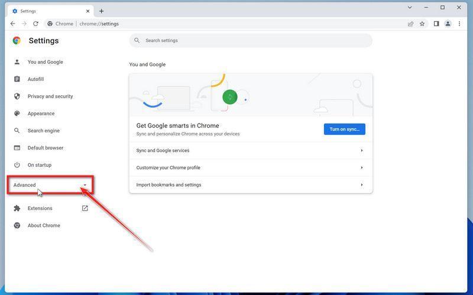
Task: Click 'Sync and personalize Chrome across your devices'
Action: 188,134
